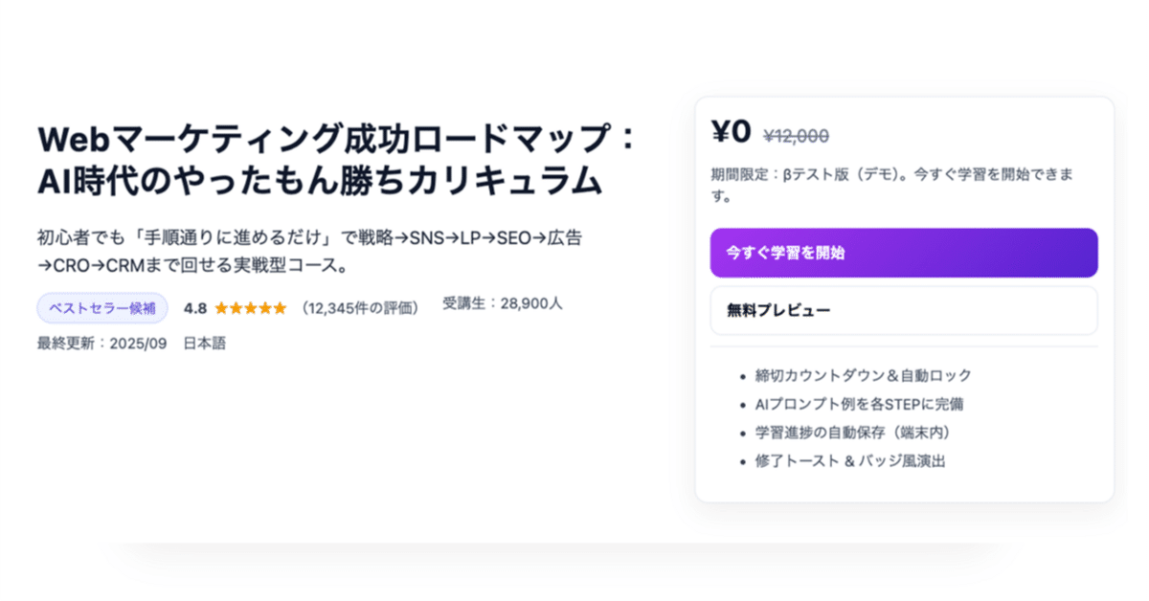Click the 4.8 rating score value
The height and width of the screenshot is (601, 1149).
tap(194, 307)
